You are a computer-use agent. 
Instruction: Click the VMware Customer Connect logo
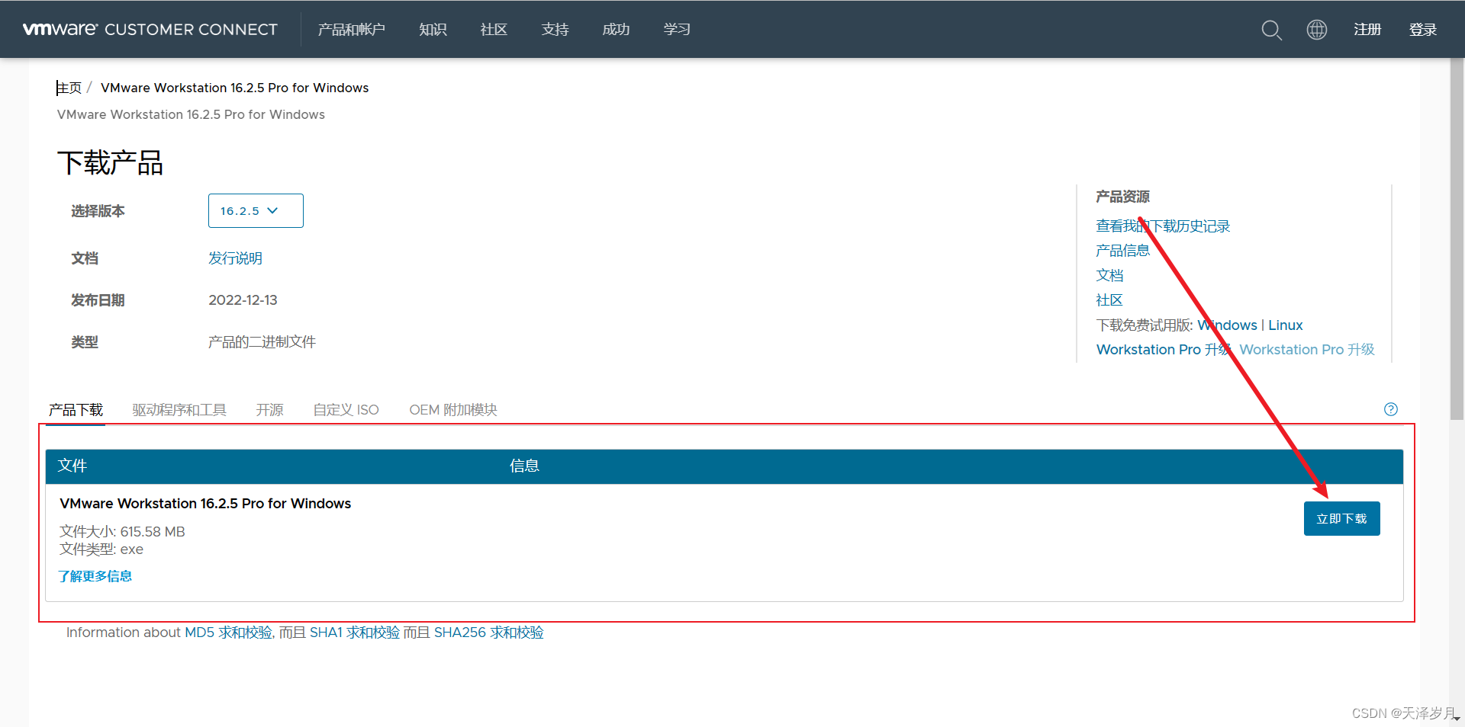[150, 29]
